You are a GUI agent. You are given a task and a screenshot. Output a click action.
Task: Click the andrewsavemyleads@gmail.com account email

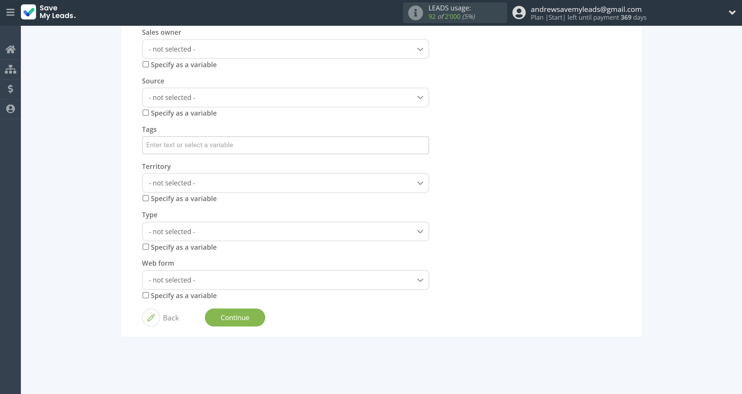tap(586, 9)
